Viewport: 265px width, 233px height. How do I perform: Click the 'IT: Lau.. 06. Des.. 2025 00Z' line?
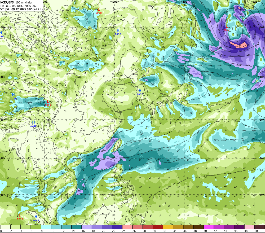pyautogui.click(x=19, y=6)
